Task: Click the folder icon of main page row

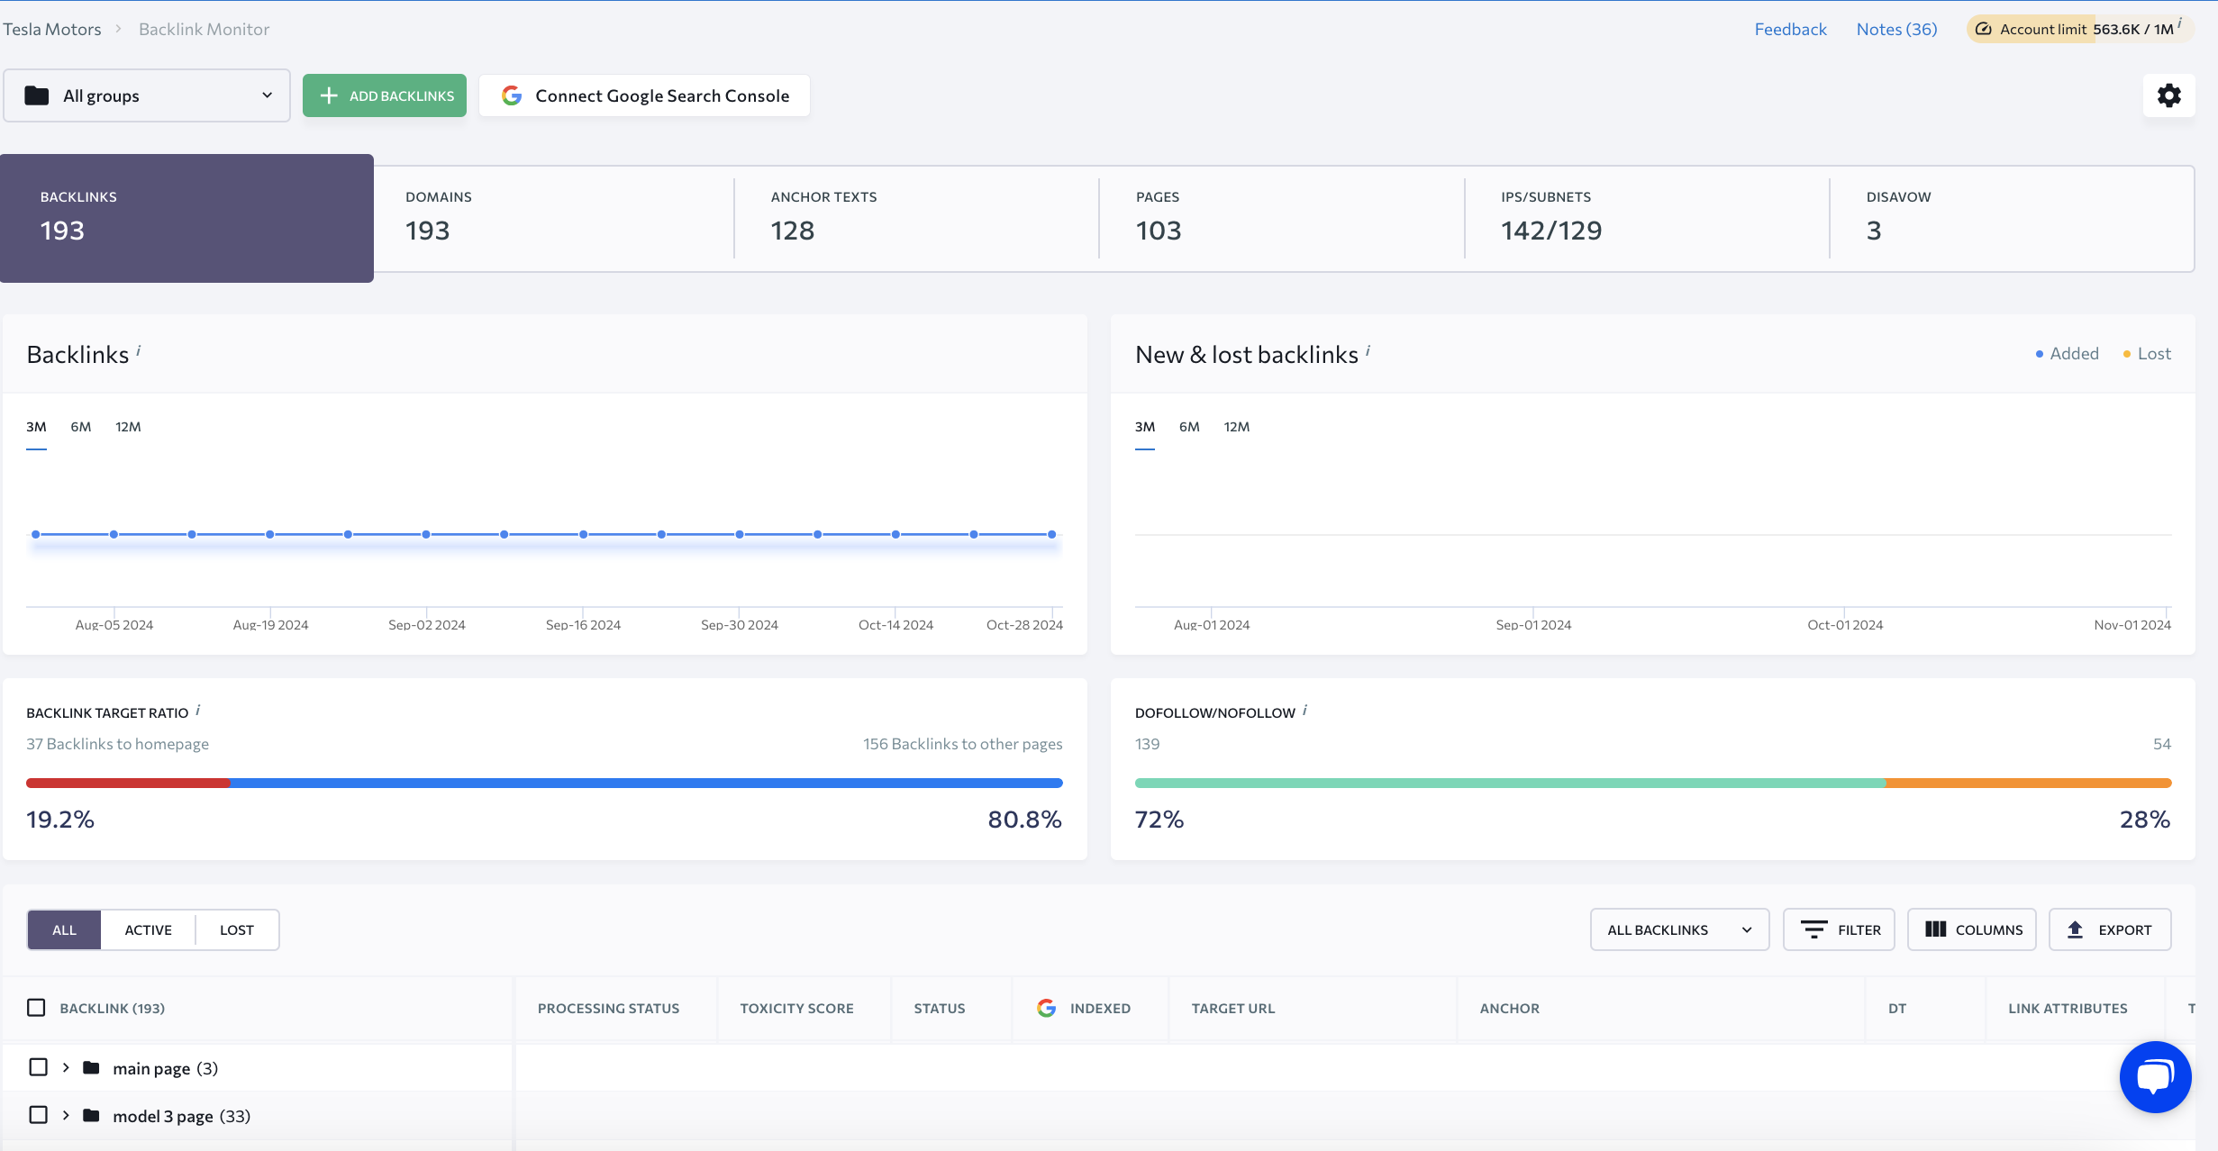Action: pos(91,1067)
